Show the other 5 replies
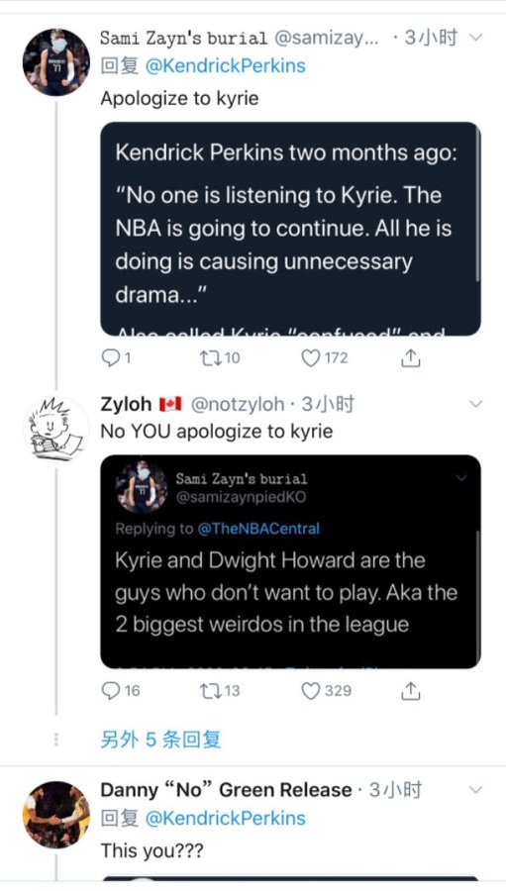506x891 pixels. (x=160, y=740)
